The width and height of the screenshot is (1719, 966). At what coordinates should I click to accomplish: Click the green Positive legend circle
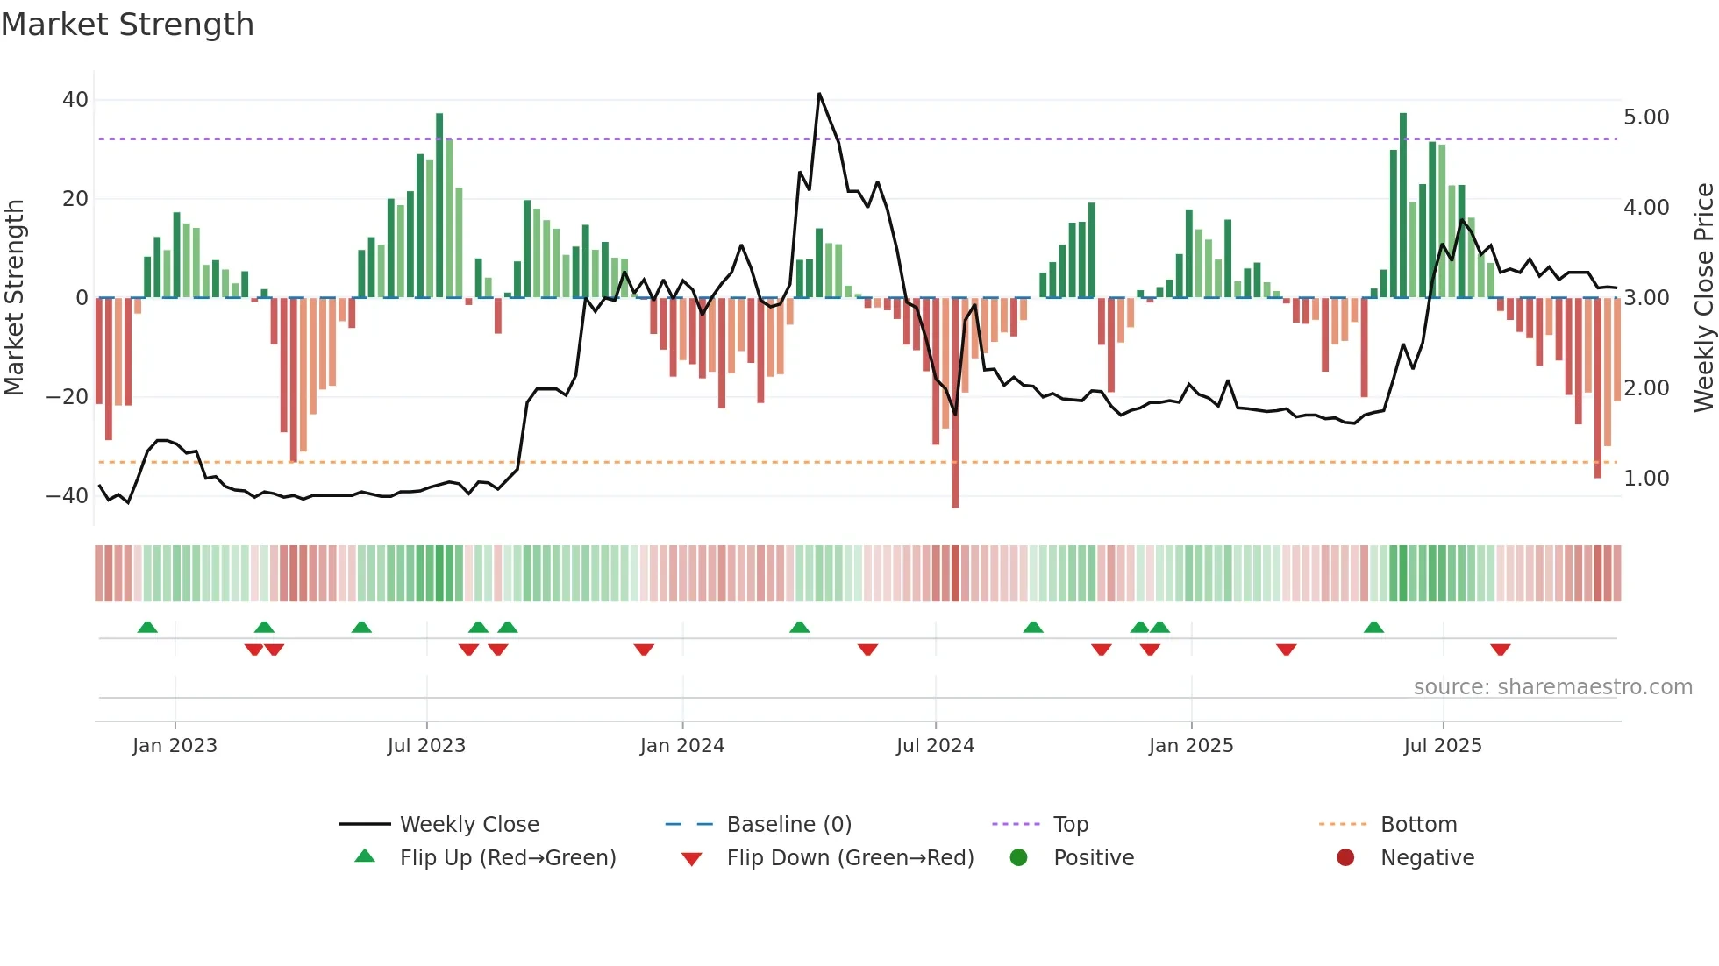[x=1018, y=857]
